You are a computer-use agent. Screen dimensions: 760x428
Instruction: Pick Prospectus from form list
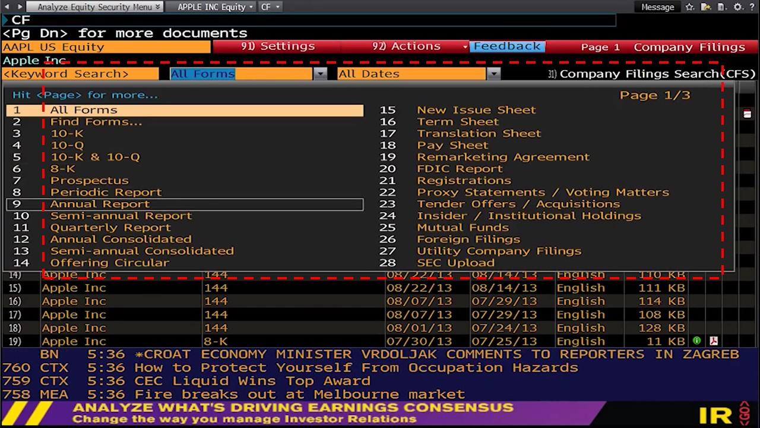89,181
